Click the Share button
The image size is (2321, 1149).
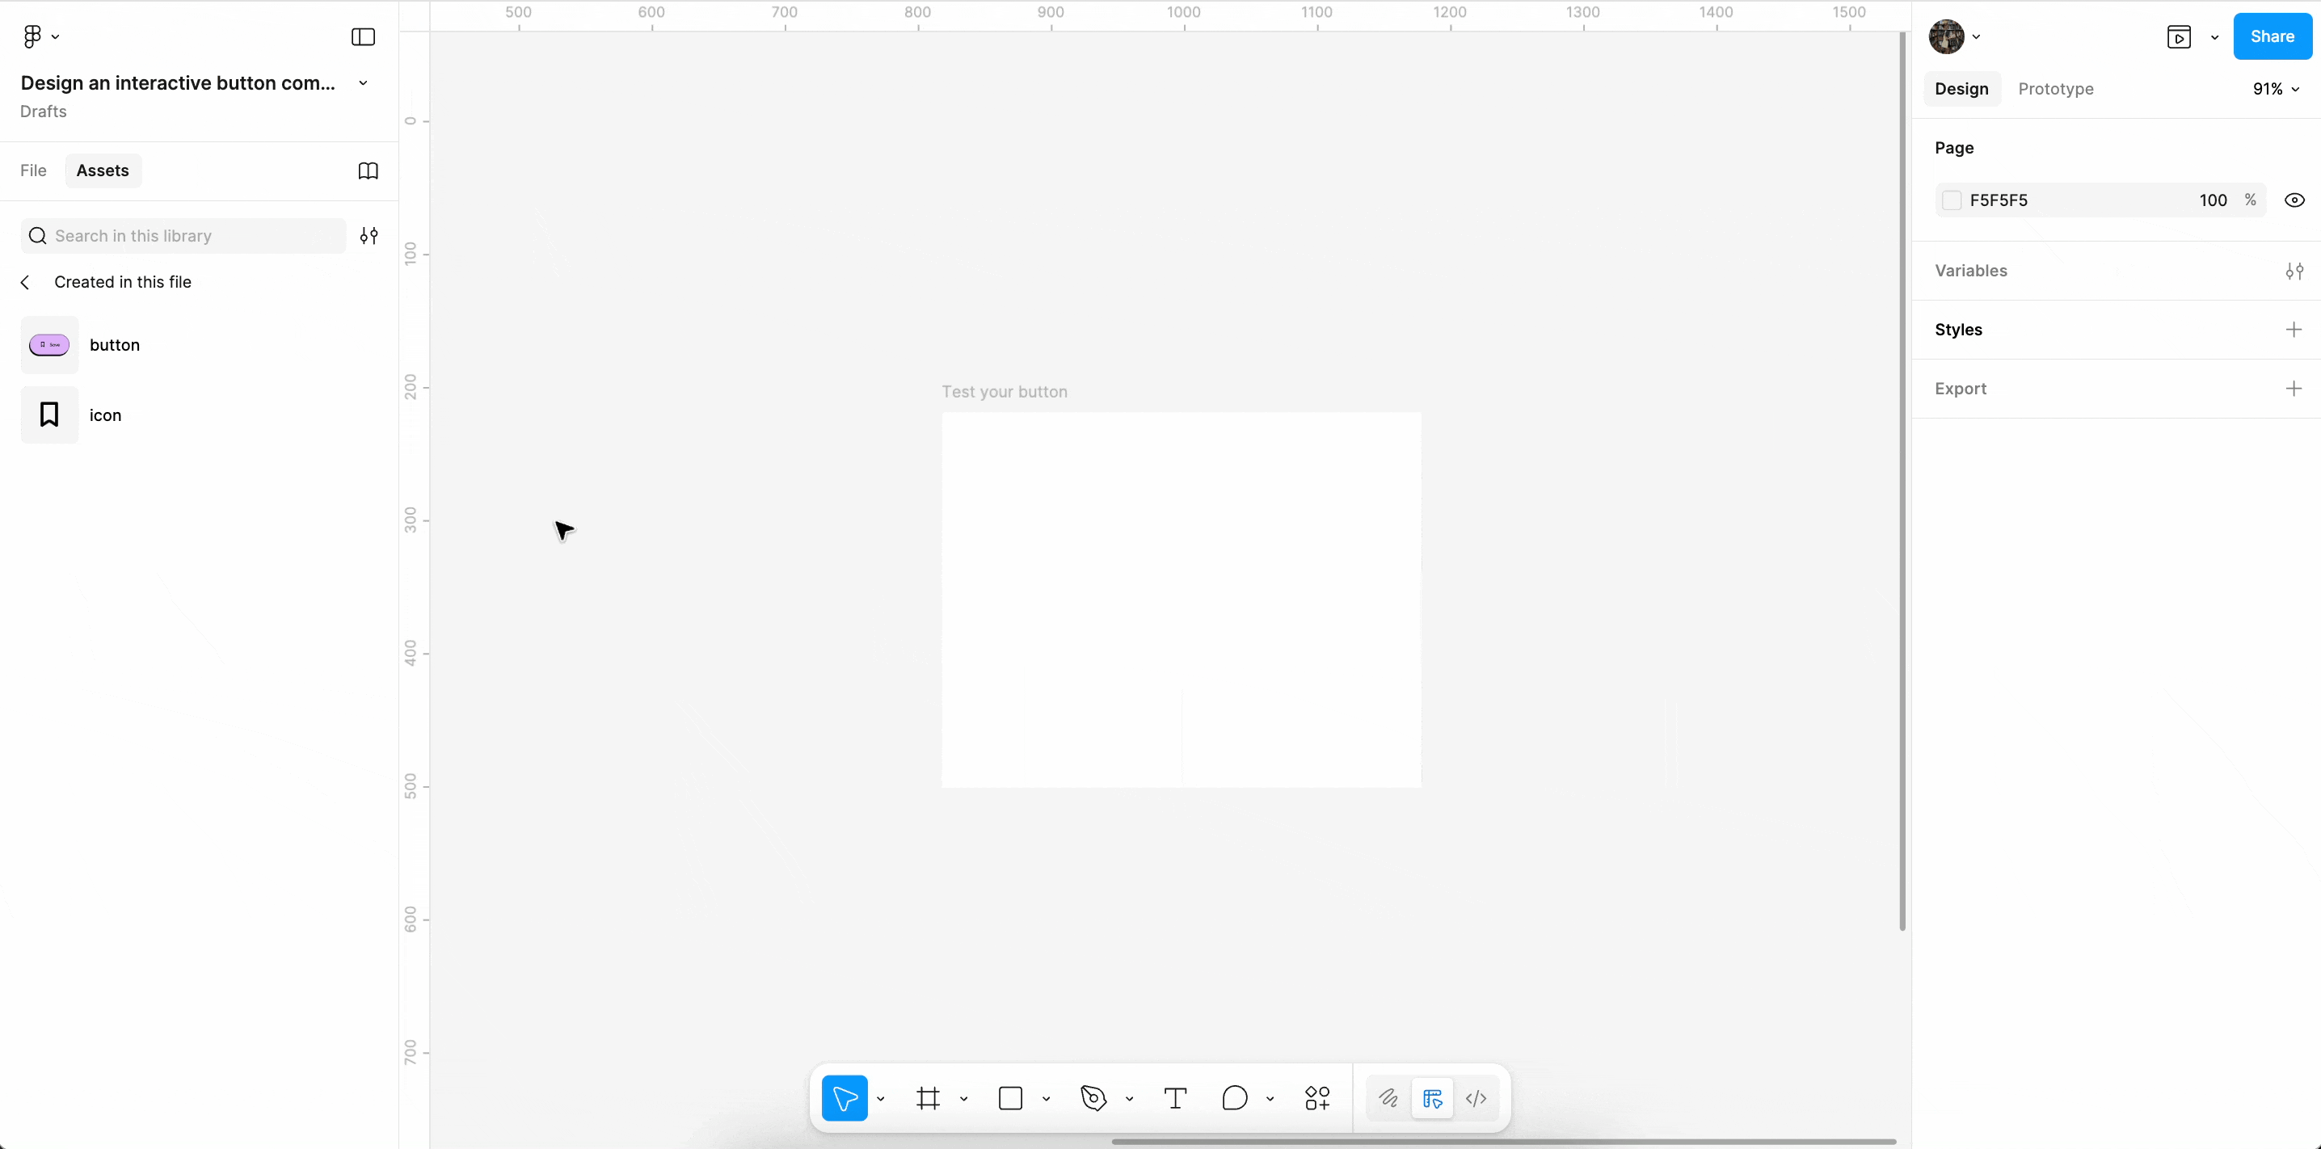point(2272,37)
